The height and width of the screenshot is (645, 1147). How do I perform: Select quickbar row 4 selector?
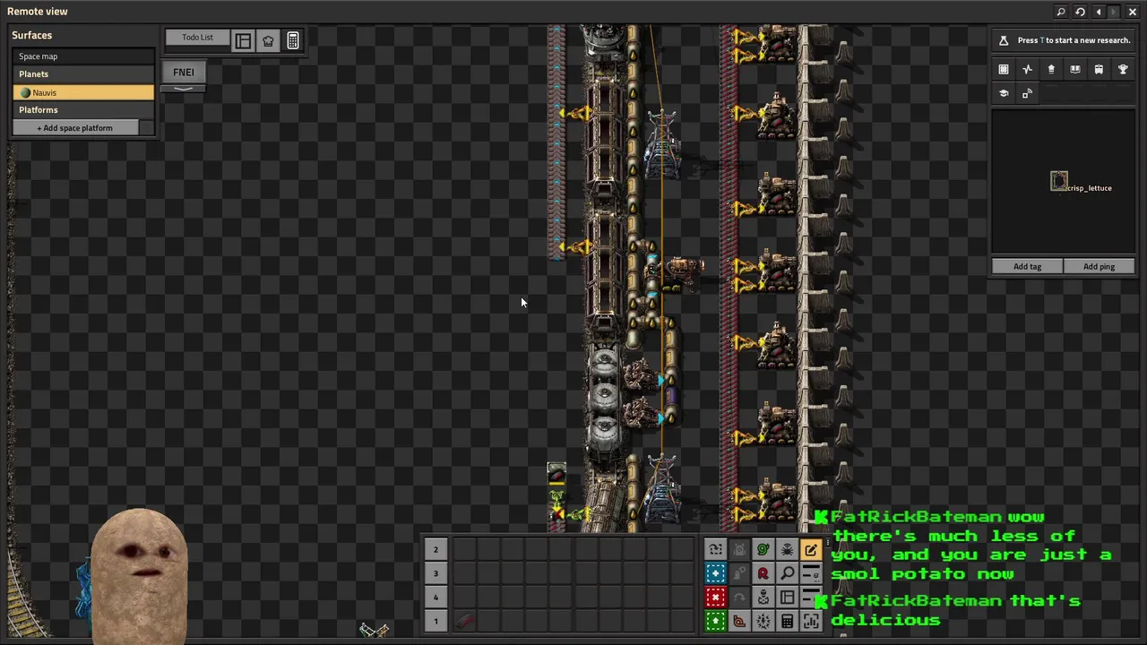point(436,598)
